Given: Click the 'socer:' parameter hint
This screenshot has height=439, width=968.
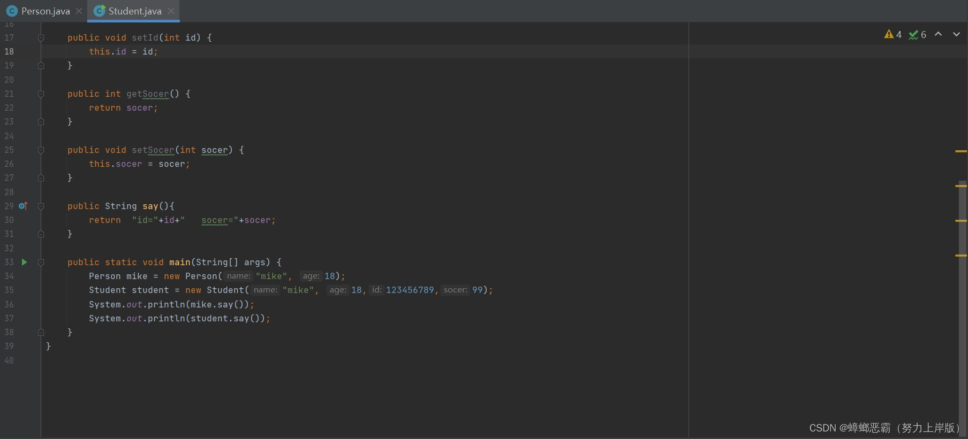Looking at the screenshot, I should pyautogui.click(x=455, y=290).
